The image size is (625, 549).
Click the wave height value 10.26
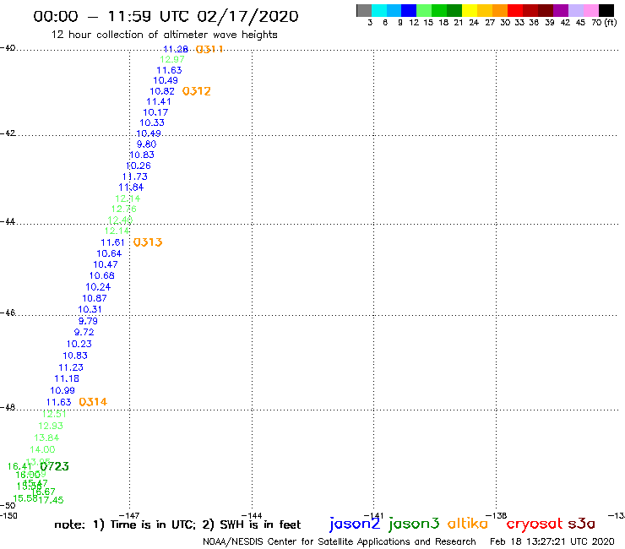point(139,166)
